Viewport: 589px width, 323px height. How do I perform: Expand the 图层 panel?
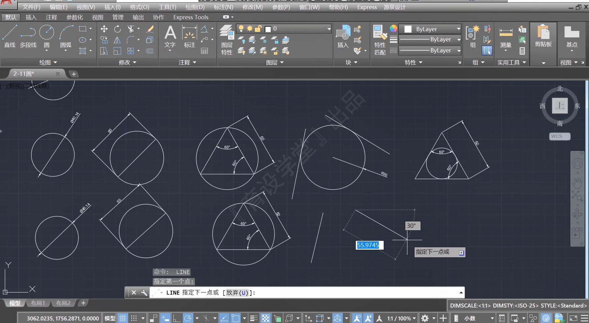275,62
